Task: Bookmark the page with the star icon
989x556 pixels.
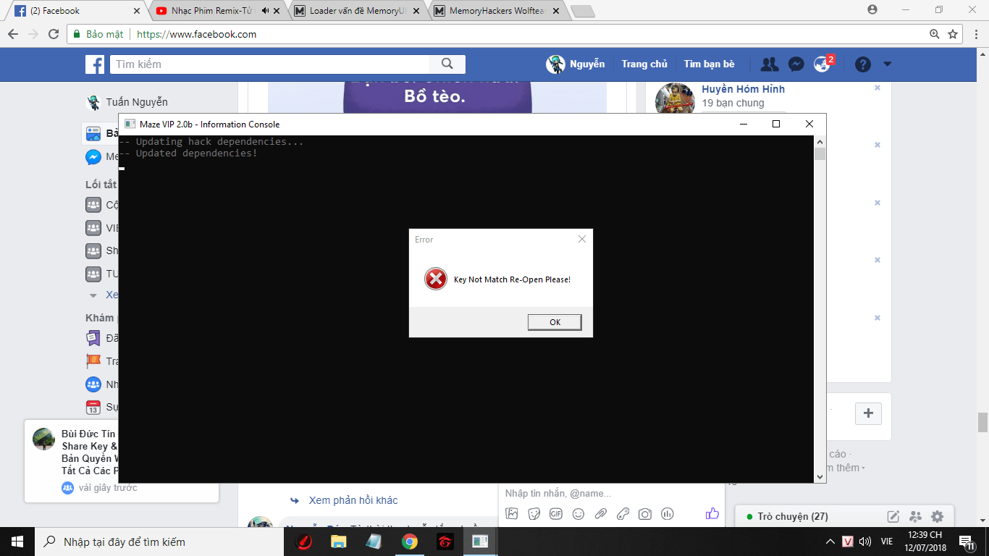Action: click(x=953, y=34)
